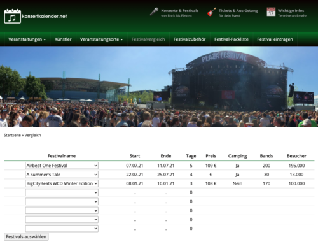Click the red guitar icon

point(212,12)
